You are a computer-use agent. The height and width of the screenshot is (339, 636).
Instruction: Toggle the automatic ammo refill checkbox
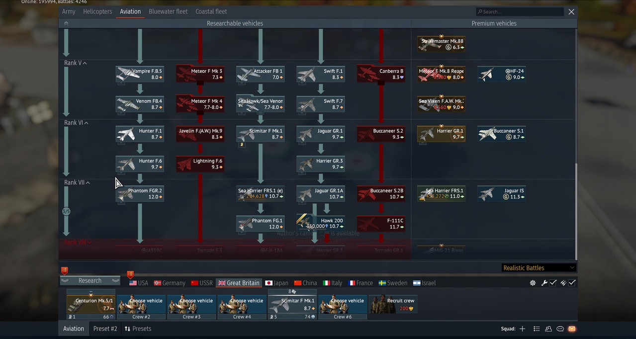pos(572,283)
